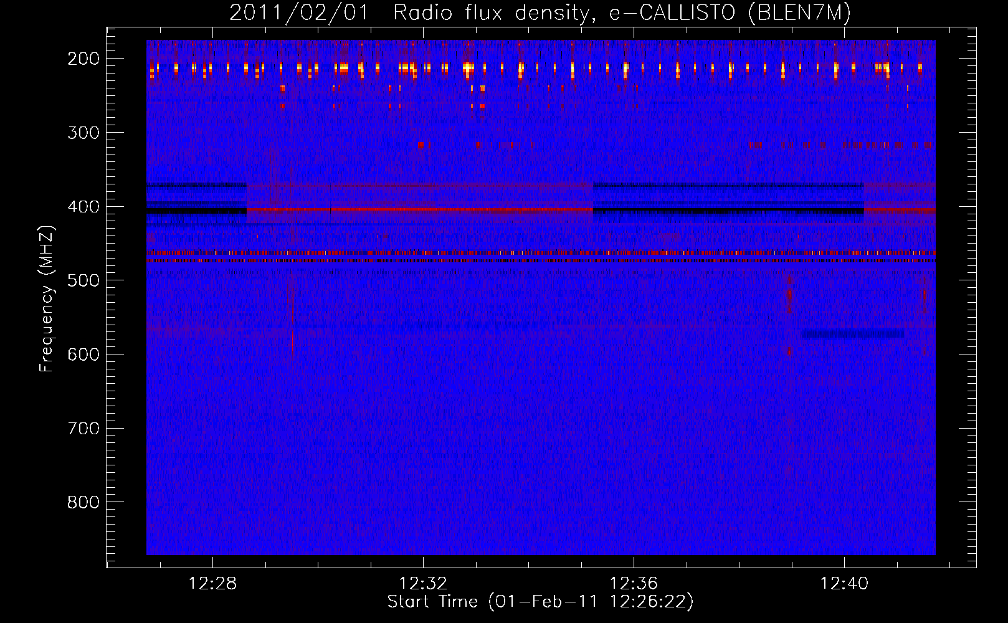Screen dimensions: 1008x623
Task: Click the bright red emission line near 405 MHz
Action: [x=419, y=209]
